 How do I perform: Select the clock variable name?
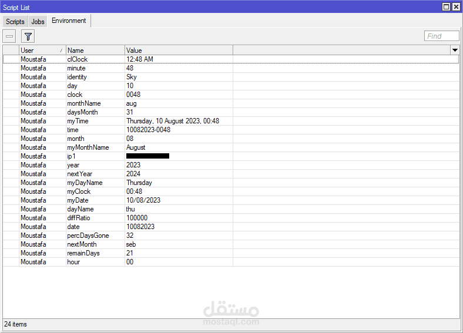point(75,95)
